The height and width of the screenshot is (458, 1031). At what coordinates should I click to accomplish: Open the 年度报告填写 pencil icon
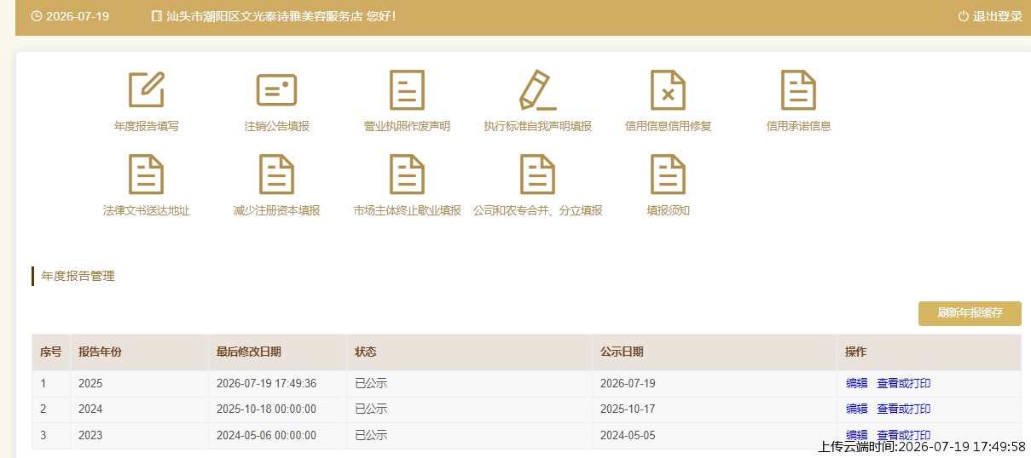[146, 90]
